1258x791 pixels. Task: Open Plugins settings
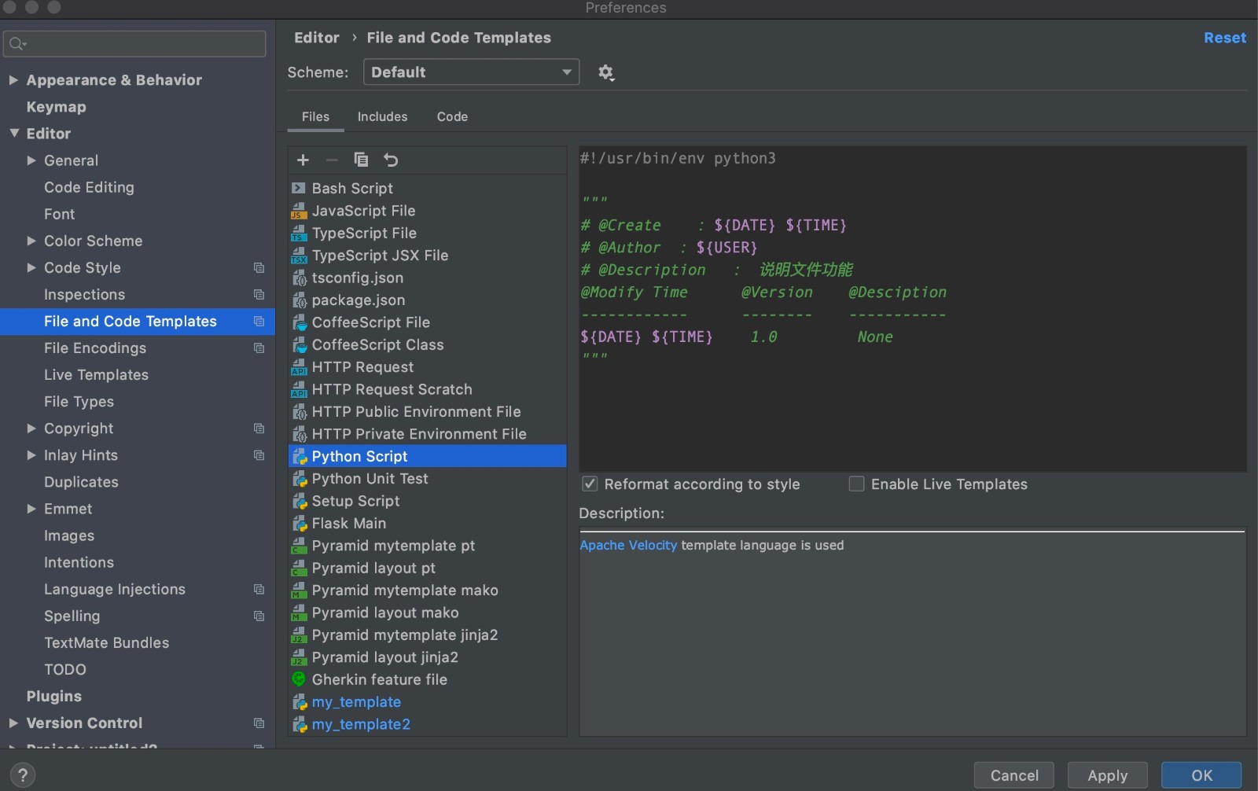[x=53, y=697]
